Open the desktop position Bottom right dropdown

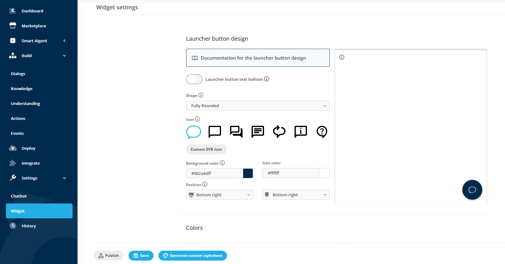tap(219, 195)
